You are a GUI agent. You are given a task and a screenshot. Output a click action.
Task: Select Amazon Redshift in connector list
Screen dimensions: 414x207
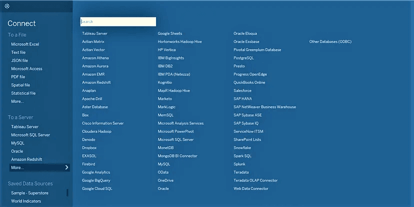[96, 82]
